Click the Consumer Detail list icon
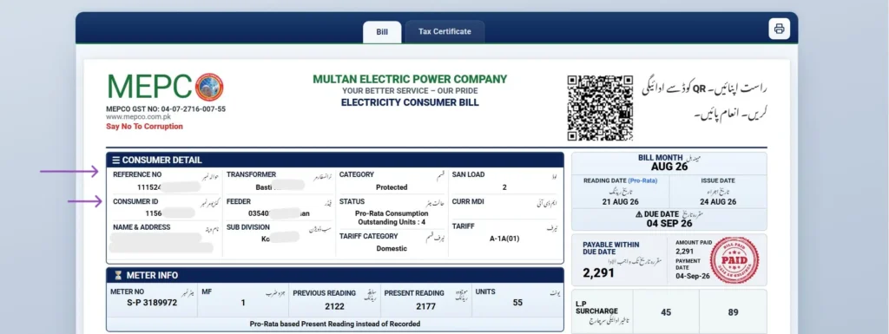The image size is (889, 334). (115, 160)
